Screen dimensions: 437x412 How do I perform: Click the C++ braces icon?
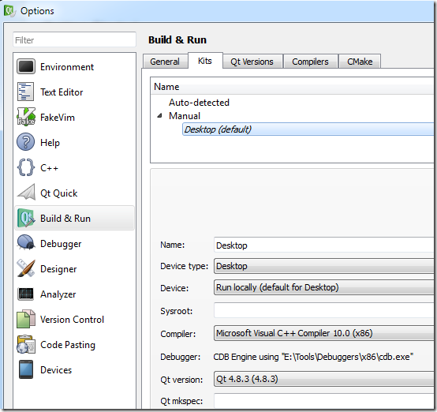(26, 167)
